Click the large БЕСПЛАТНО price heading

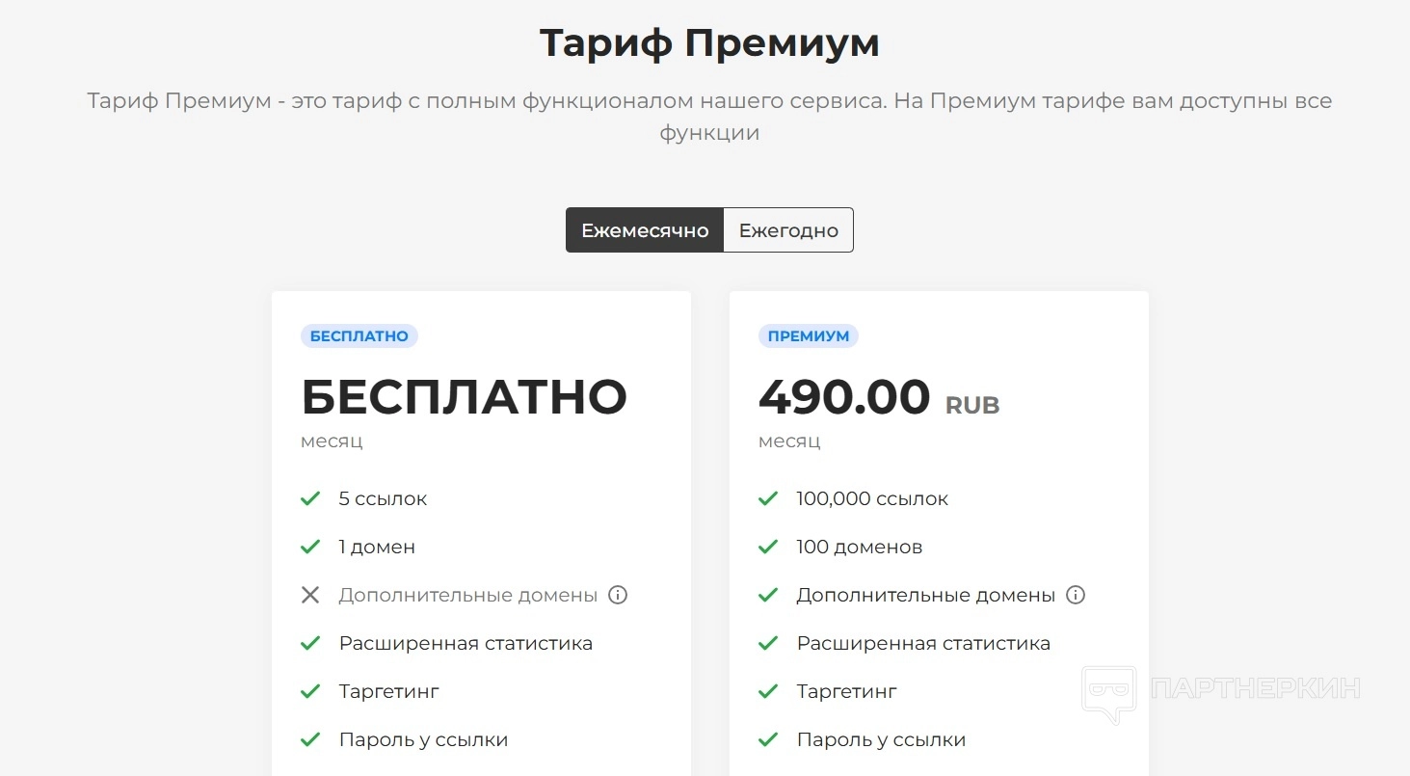[x=465, y=397]
